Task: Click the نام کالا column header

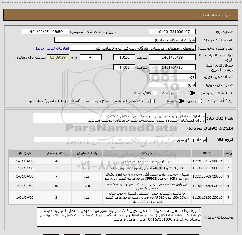Action: [147, 153]
